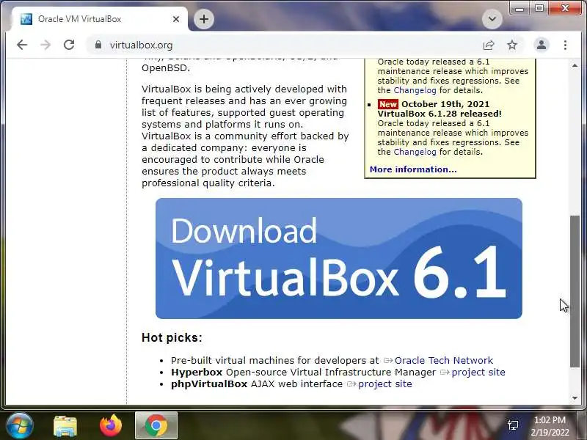Click the scrollbar up arrow

coord(575,65)
